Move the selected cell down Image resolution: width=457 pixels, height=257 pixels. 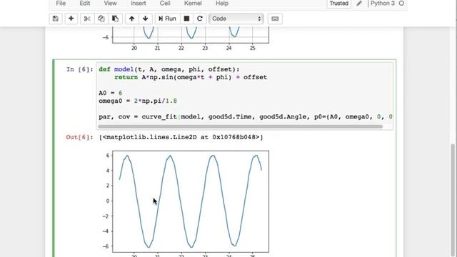(146, 19)
